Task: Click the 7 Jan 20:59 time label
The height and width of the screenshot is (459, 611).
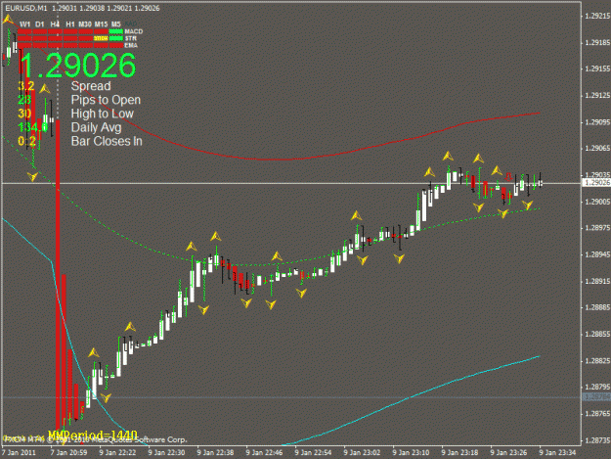Action: point(68,452)
